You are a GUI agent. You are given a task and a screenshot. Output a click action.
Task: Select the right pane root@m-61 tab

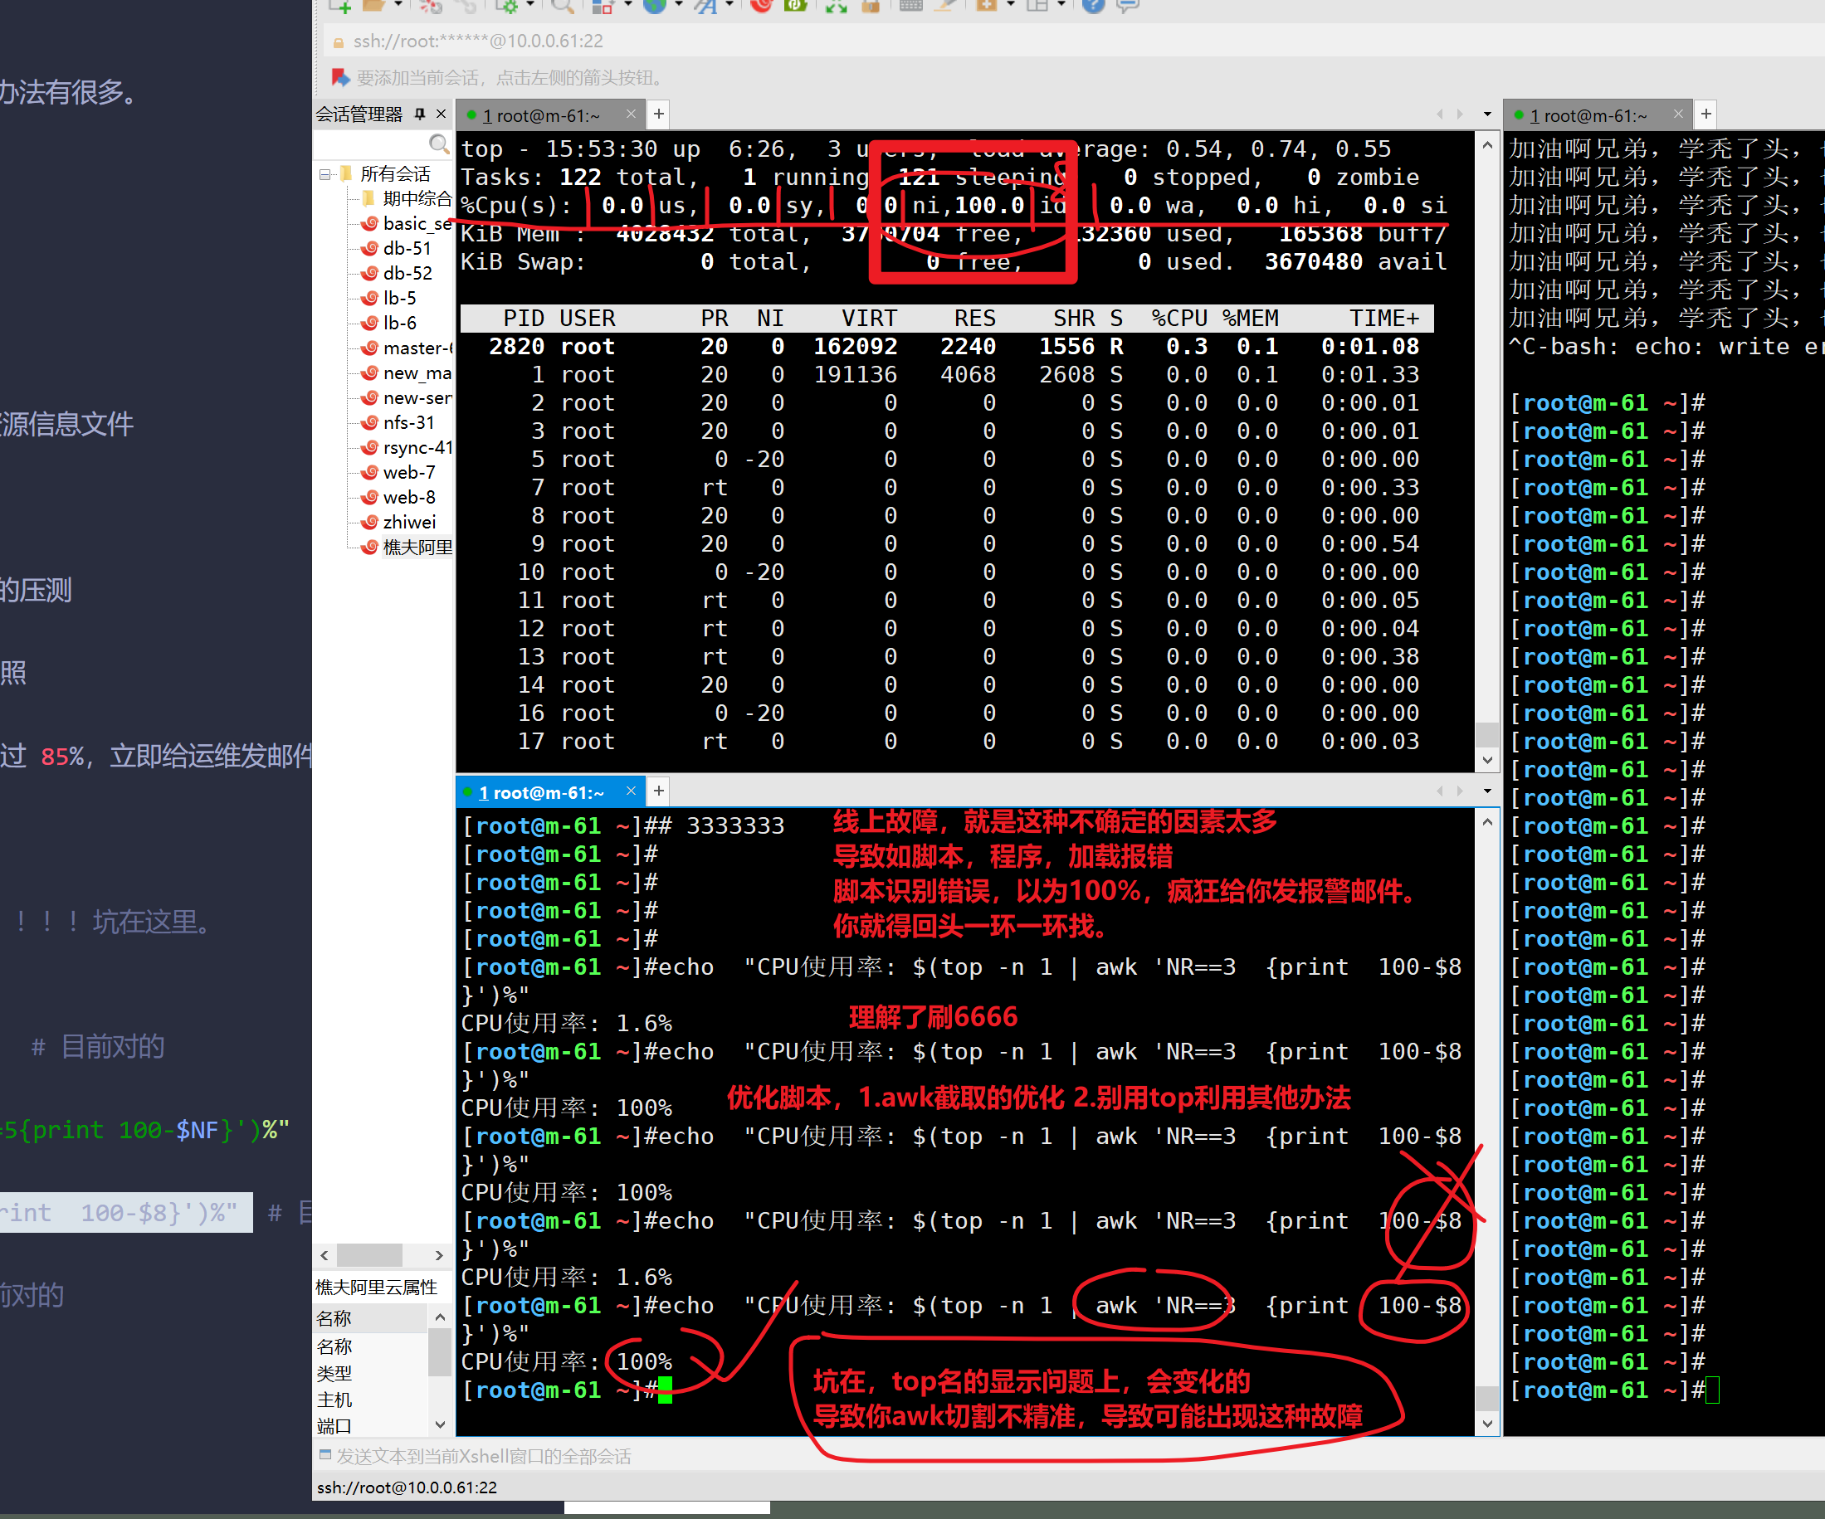point(1587,115)
